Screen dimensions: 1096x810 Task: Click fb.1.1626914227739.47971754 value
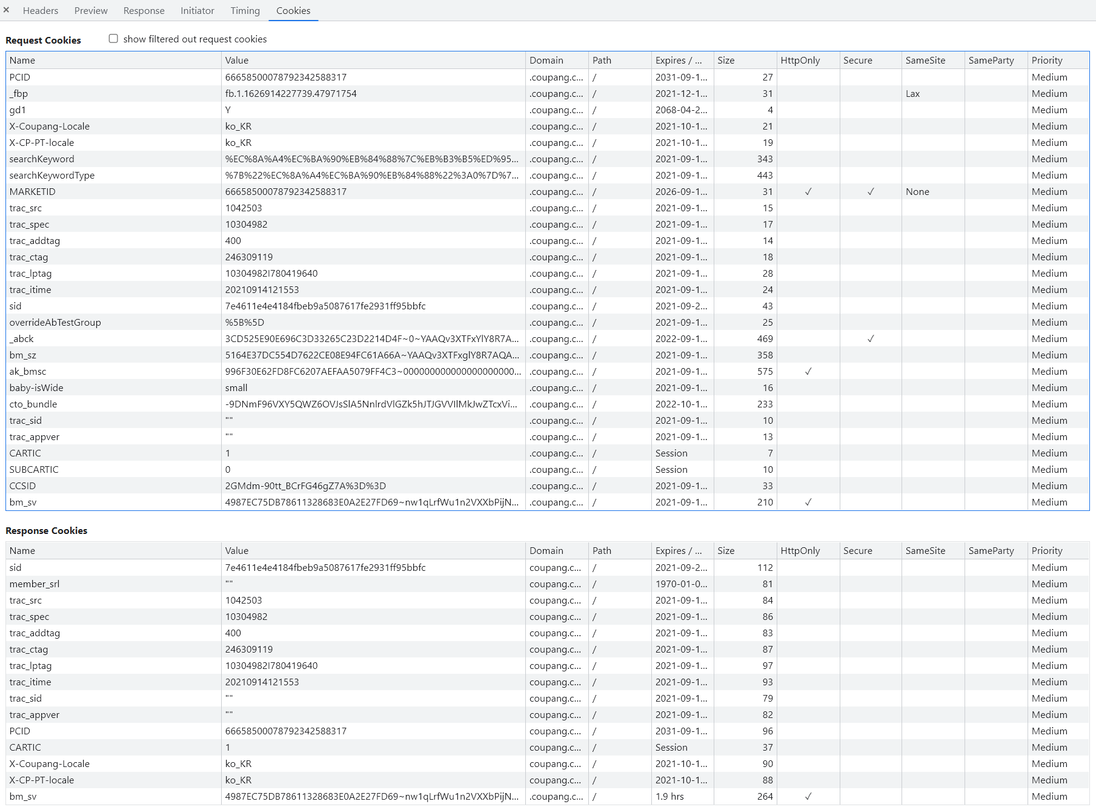click(x=291, y=94)
